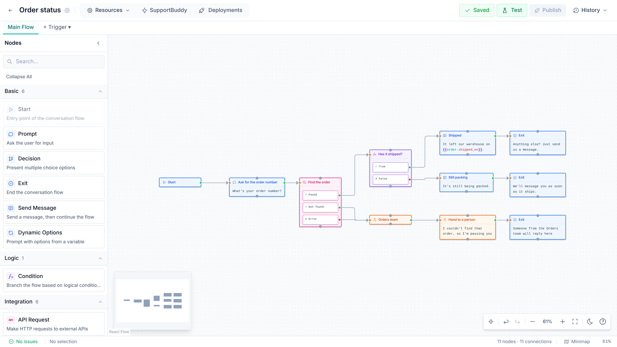The height and width of the screenshot is (347, 617).
Task: Click the Found outcome in Find the order
Action: [x=320, y=195]
